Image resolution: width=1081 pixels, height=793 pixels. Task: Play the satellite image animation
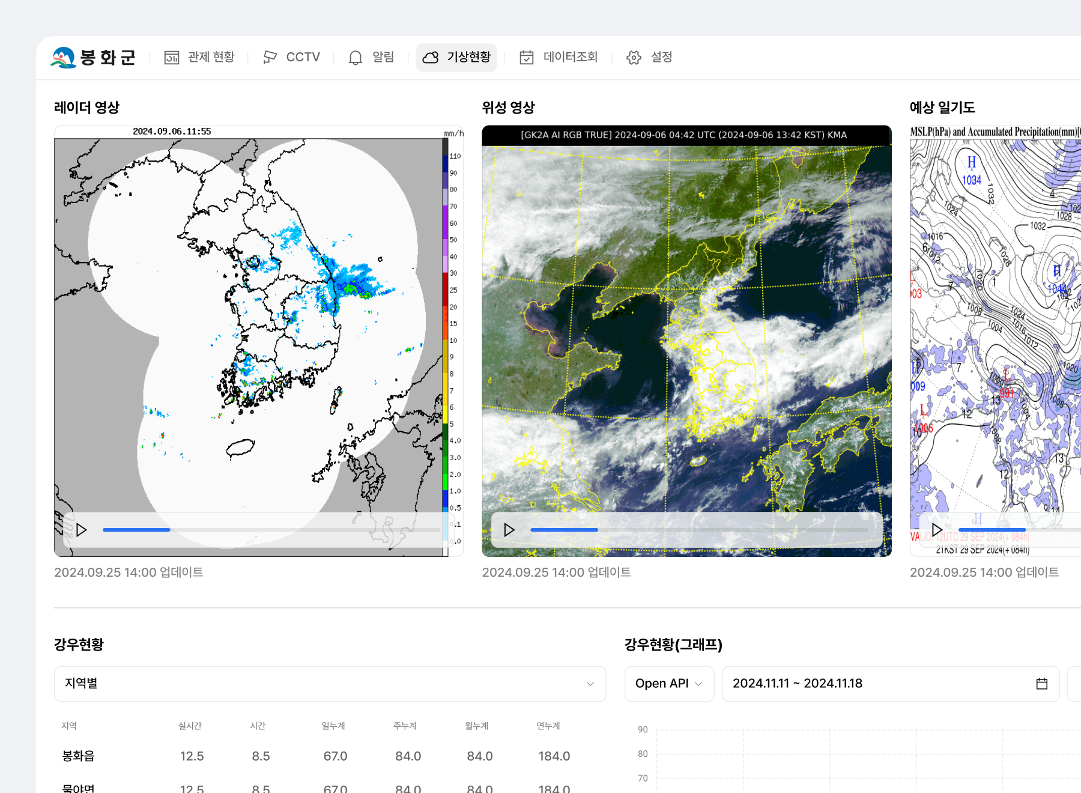pyautogui.click(x=509, y=530)
